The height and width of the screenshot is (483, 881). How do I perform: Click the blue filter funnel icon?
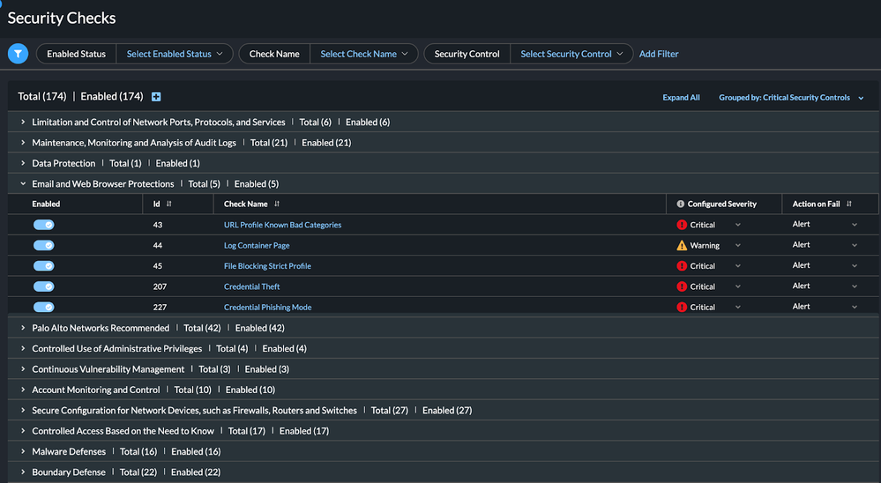[x=18, y=54]
